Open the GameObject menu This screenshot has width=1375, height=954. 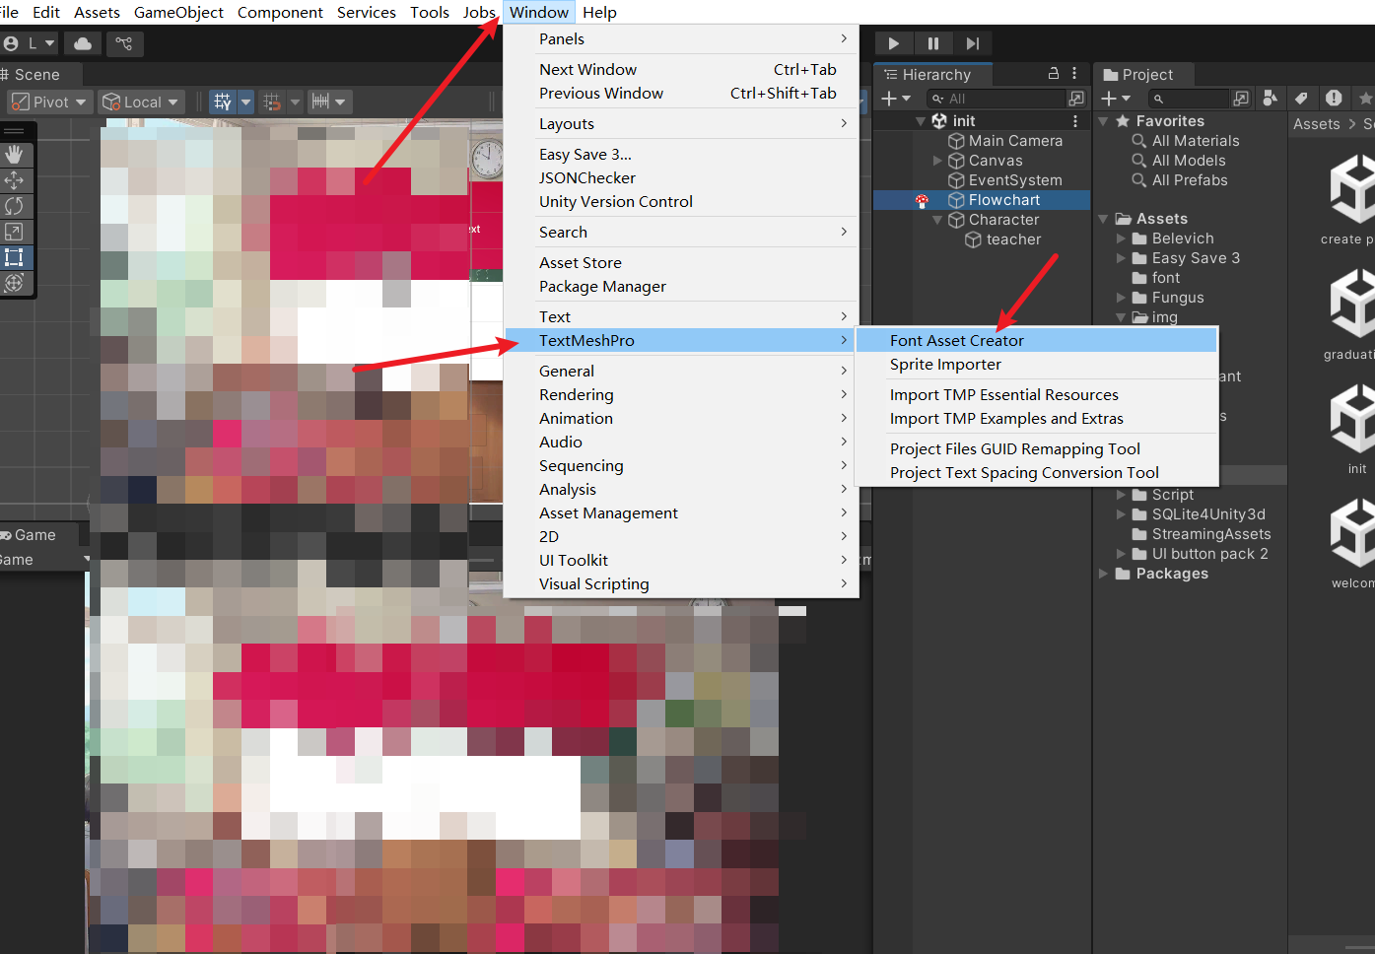pos(178,12)
